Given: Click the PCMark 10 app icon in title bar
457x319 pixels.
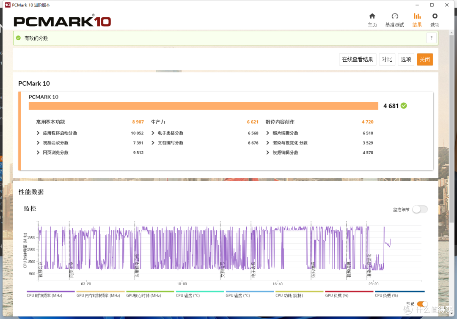Looking at the screenshot, I should [x=7, y=5].
